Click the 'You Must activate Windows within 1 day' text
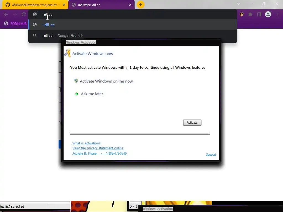Image resolution: width=283 pixels, height=212 pixels. [138, 67]
